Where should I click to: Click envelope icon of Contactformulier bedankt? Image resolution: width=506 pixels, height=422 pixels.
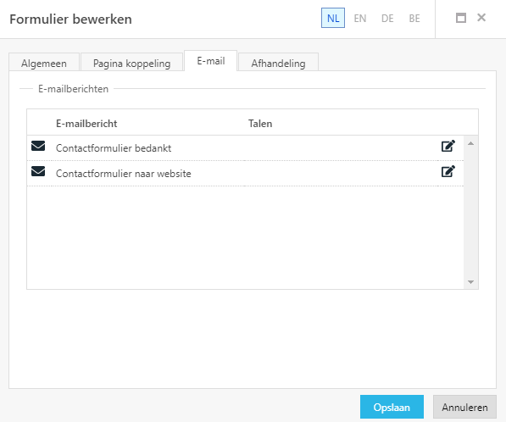click(x=38, y=146)
